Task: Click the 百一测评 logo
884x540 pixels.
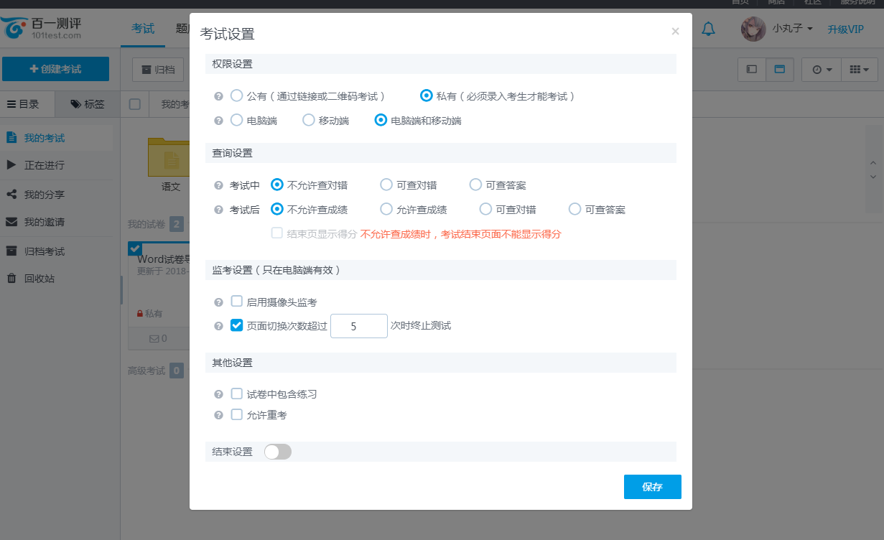Action: point(41,29)
